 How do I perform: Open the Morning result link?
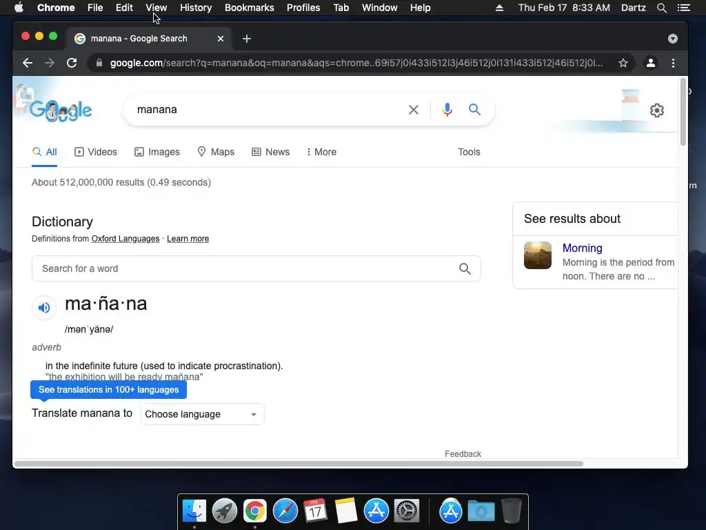[582, 248]
